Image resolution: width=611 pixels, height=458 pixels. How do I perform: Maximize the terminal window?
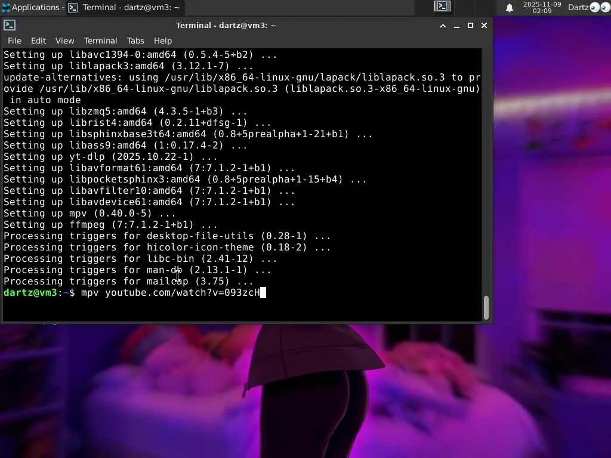470,25
